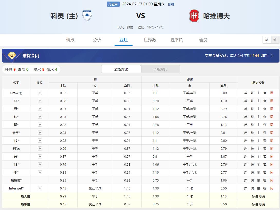Click the 球探会员 VIP diamond icon
Image resolution: width=280 pixels, height=210 pixels.
12,56
